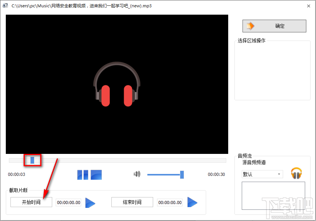The width and height of the screenshot is (316, 221).
Task: Click the end time input field
Action: click(170, 202)
